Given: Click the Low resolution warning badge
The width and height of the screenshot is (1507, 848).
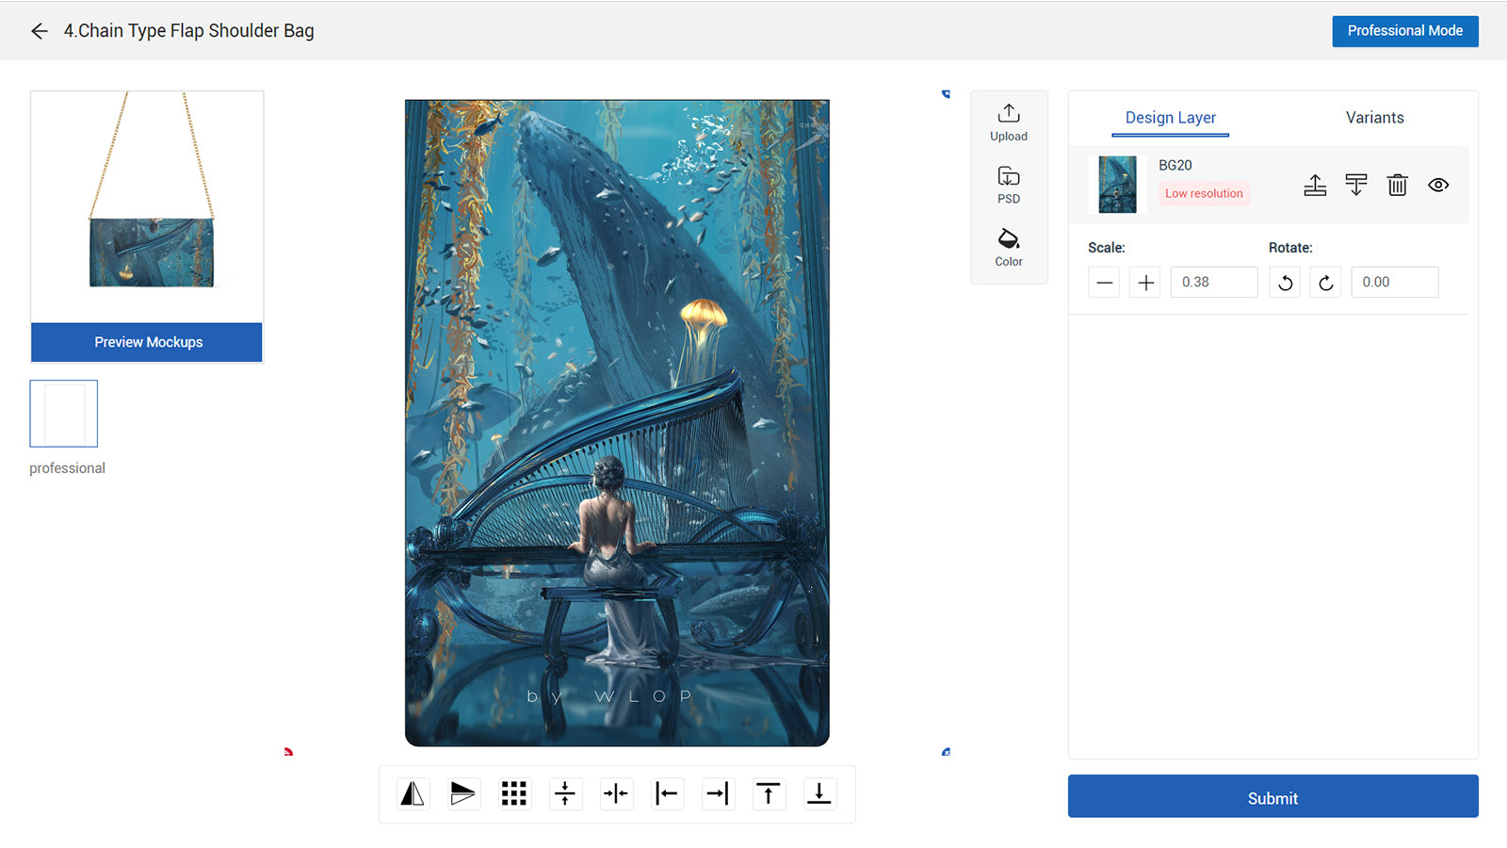Looking at the screenshot, I should coord(1204,193).
